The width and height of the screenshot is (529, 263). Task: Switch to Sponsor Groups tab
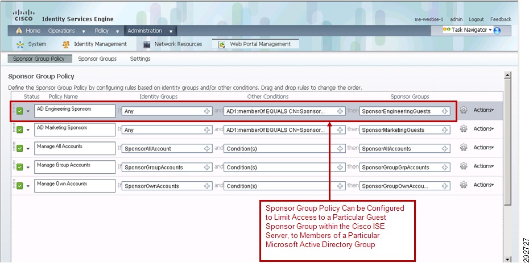tap(97, 59)
